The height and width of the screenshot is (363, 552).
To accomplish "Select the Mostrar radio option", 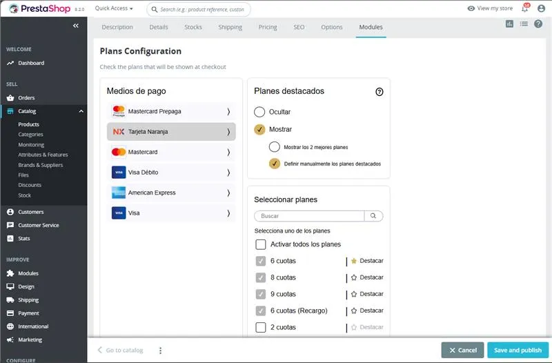I will pos(259,130).
